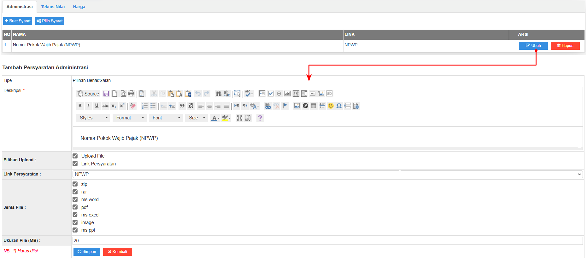Apply bold formatting with B icon
Screen dimensions: 587x259
click(x=80, y=106)
